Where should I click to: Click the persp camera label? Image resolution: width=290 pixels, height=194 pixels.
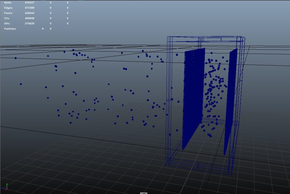[143, 192]
